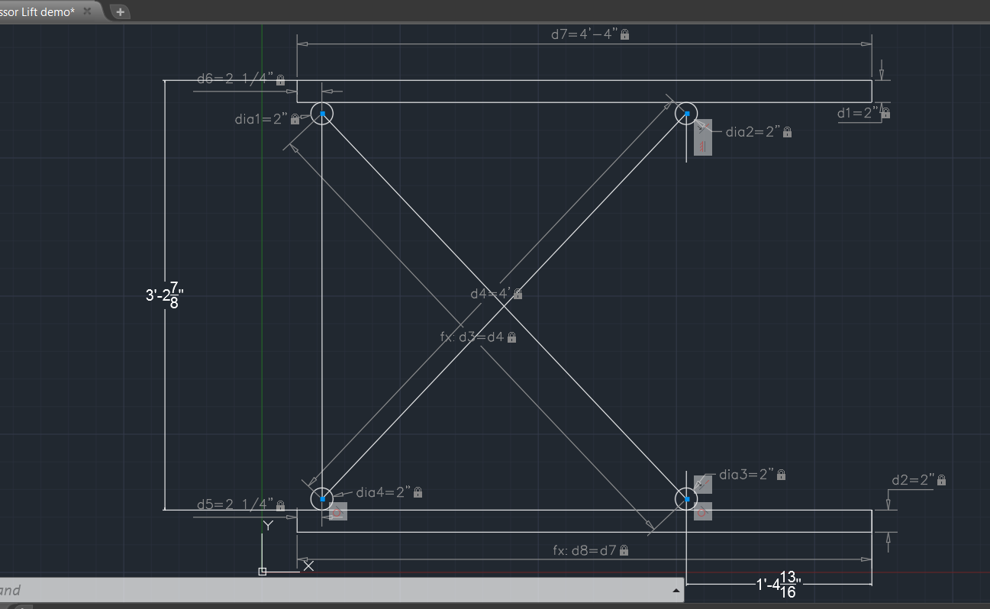This screenshot has height=609, width=990.
Task: Click the lock icon beside d7=4'-4"
Action: point(624,34)
